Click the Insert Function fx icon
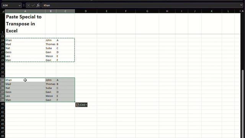The image size is (245, 138). pyautogui.click(x=38, y=5)
